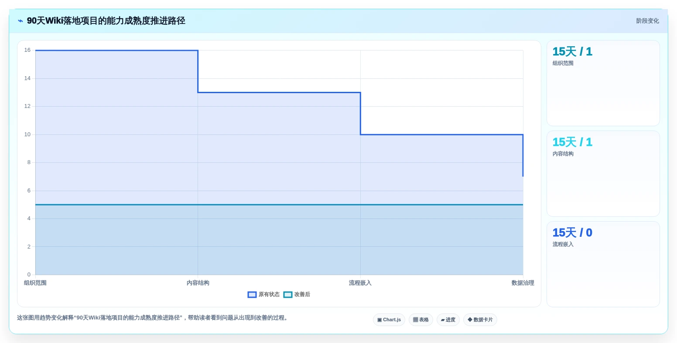This screenshot has height=343, width=677.
Task: Click the 改善后 legend label
Action: [302, 295]
